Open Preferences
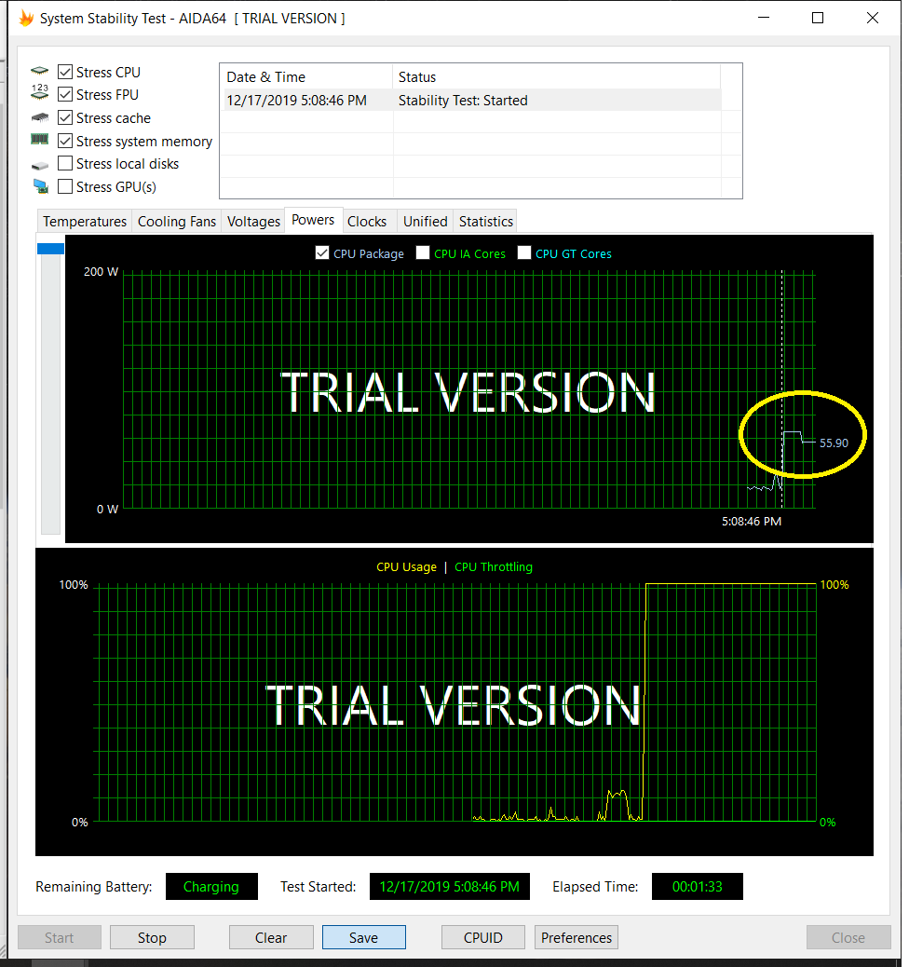The height and width of the screenshot is (967, 909). [577, 937]
